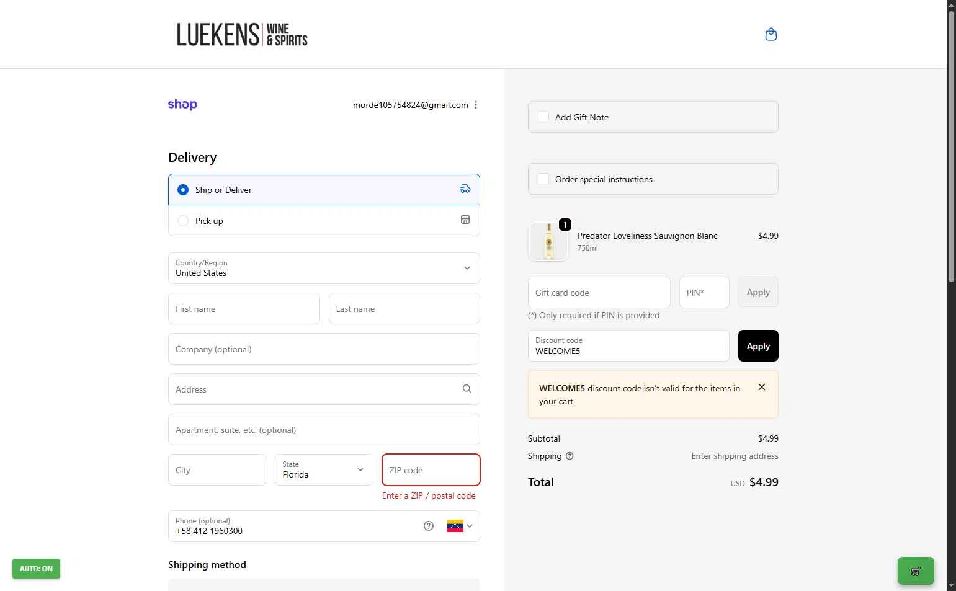956x591 pixels.
Task: Open the account options three-dot menu
Action: (x=476, y=105)
